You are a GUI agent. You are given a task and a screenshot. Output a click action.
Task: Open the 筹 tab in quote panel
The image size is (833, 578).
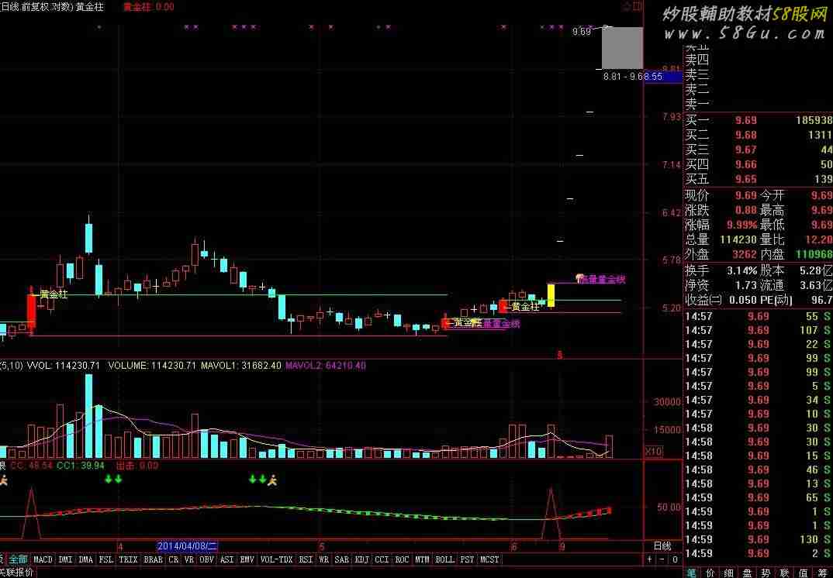tap(822, 573)
